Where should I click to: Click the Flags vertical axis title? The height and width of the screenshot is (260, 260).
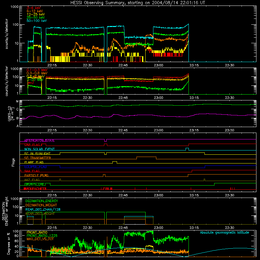coord(13,162)
